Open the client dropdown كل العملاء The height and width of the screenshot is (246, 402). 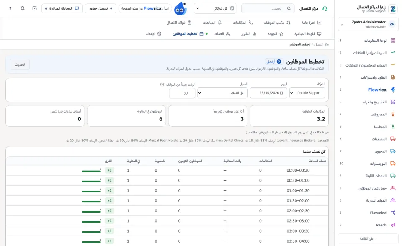[x=222, y=93]
